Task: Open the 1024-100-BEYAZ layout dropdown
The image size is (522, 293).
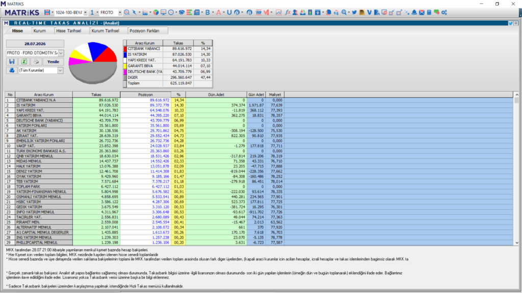Action: click(85, 12)
